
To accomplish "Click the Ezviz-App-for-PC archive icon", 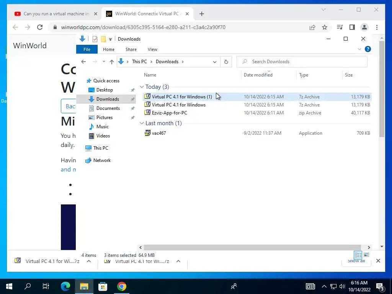I will pyautogui.click(x=147, y=113).
